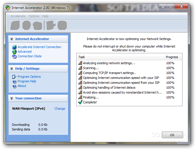
Task: Collapse the Internet Accelerator panel chevron
Action: (12, 39)
